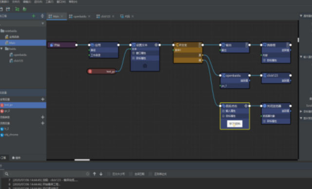Screen dimensions: 312x189
Task: Click the next search result down arrow
Action: [x=101, y=174]
